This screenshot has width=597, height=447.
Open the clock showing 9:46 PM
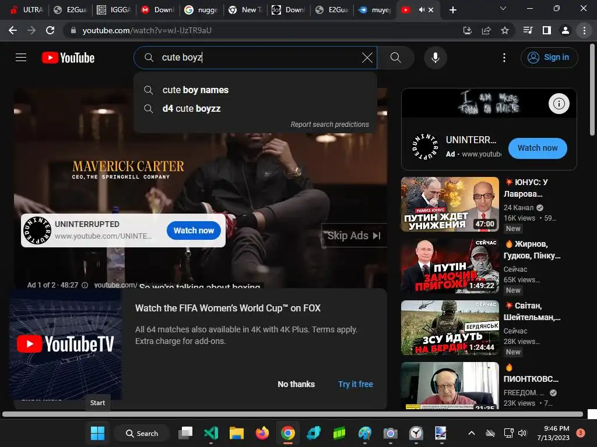[x=553, y=433]
